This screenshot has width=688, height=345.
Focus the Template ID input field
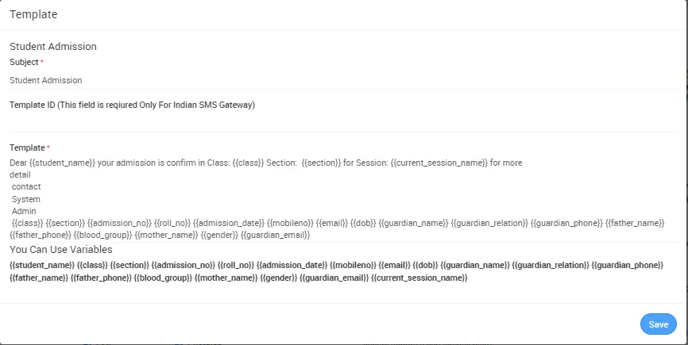342,122
